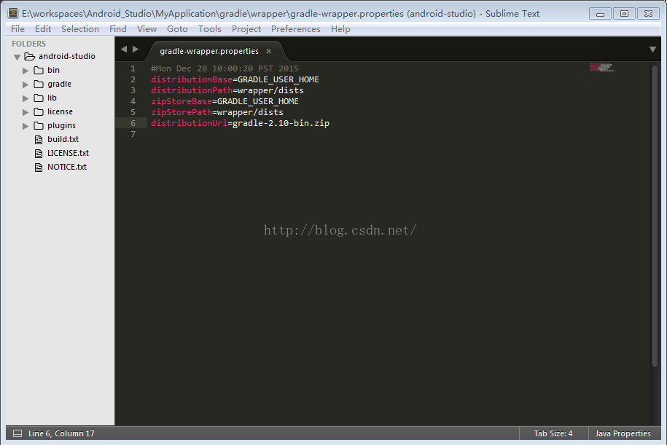Image resolution: width=667 pixels, height=445 pixels.
Task: Open the Project menu
Action: [246, 29]
